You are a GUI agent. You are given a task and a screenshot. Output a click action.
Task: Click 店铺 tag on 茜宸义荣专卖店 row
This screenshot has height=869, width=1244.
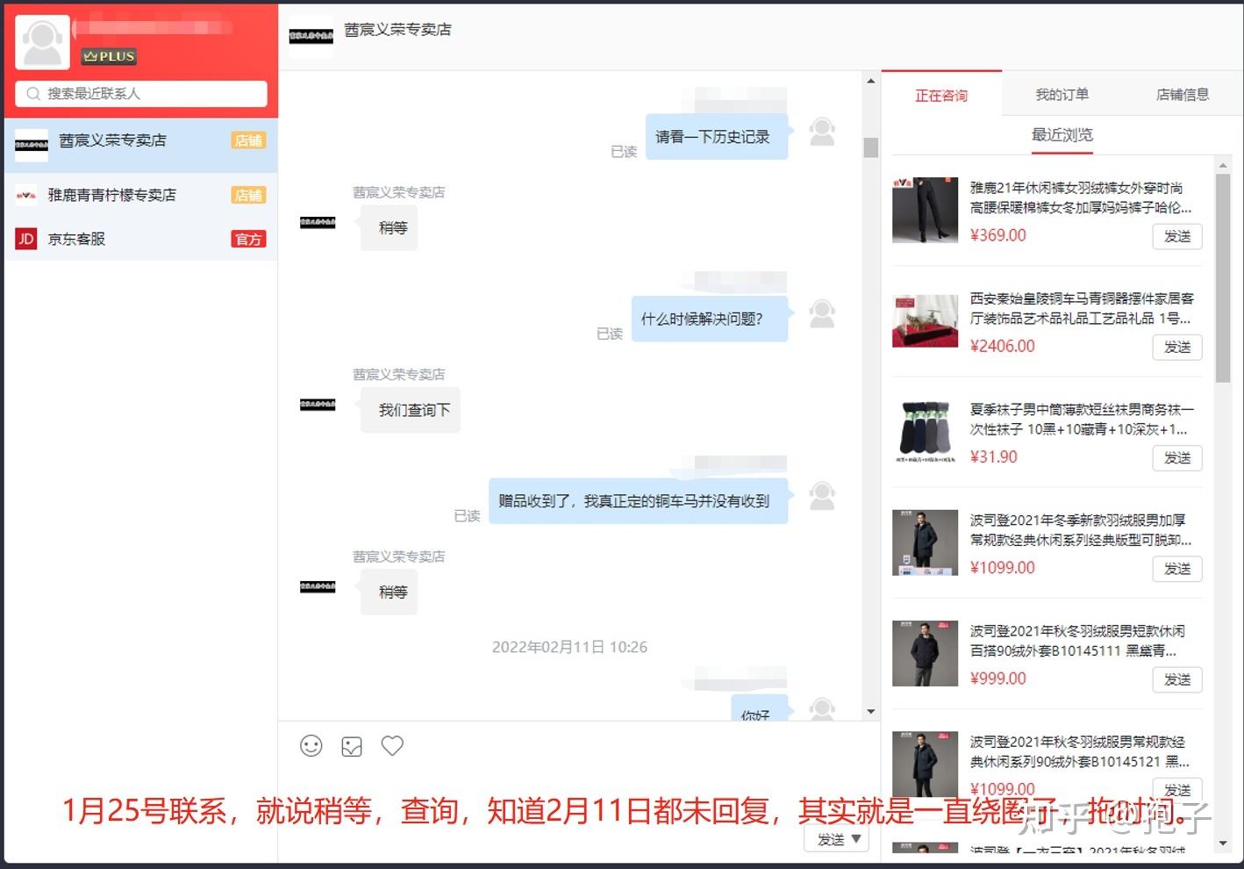248,140
